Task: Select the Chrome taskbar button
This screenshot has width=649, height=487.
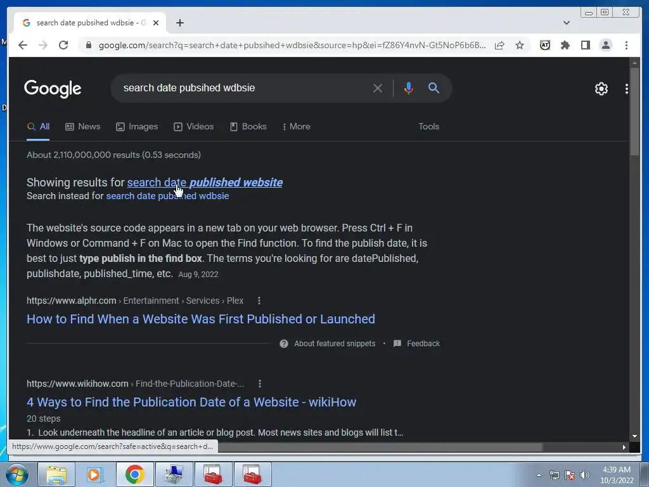Action: point(135,474)
